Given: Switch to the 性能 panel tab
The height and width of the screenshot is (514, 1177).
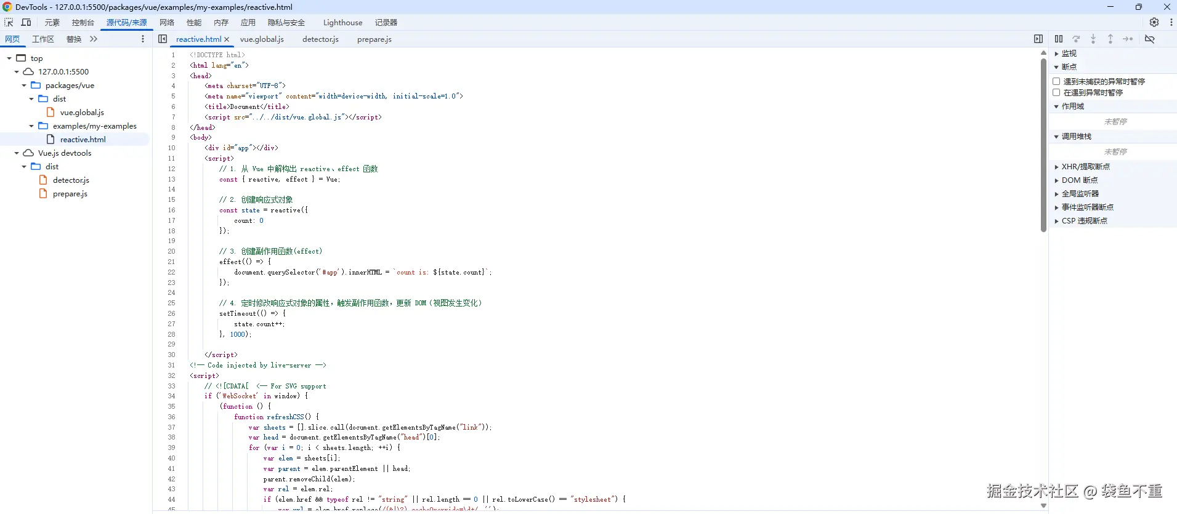Looking at the screenshot, I should click(x=194, y=22).
